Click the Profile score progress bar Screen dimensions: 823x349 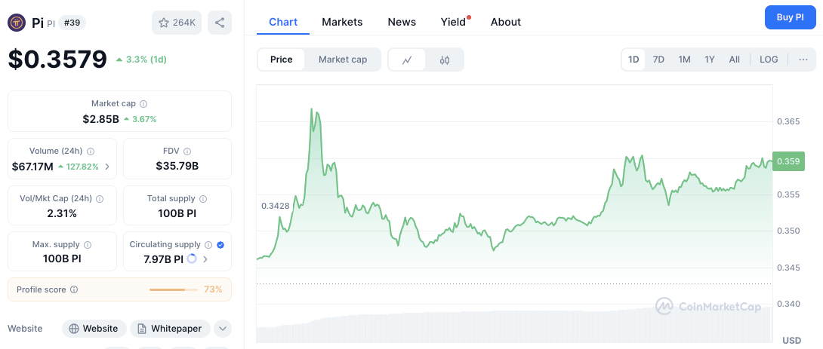point(173,289)
